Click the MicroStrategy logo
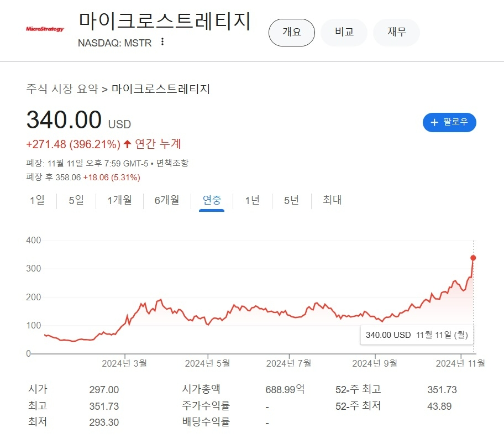The width and height of the screenshot is (504, 438). click(45, 29)
